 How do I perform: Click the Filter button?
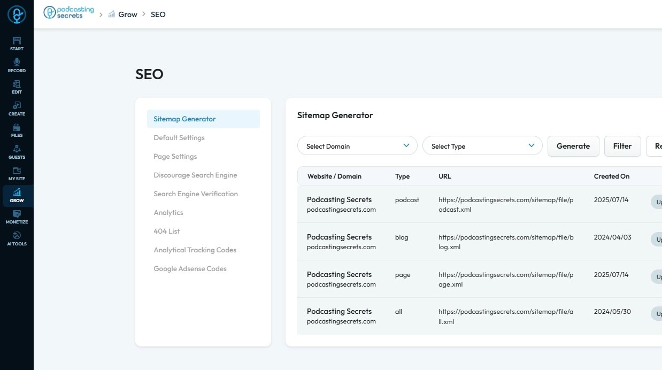pyautogui.click(x=622, y=146)
